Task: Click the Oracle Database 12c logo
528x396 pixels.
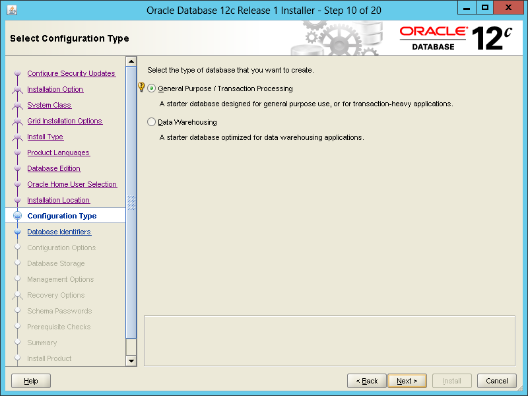Action: click(x=455, y=38)
